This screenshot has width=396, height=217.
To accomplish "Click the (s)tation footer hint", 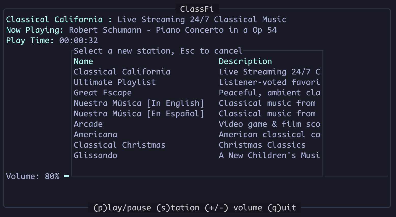I will tap(178, 208).
